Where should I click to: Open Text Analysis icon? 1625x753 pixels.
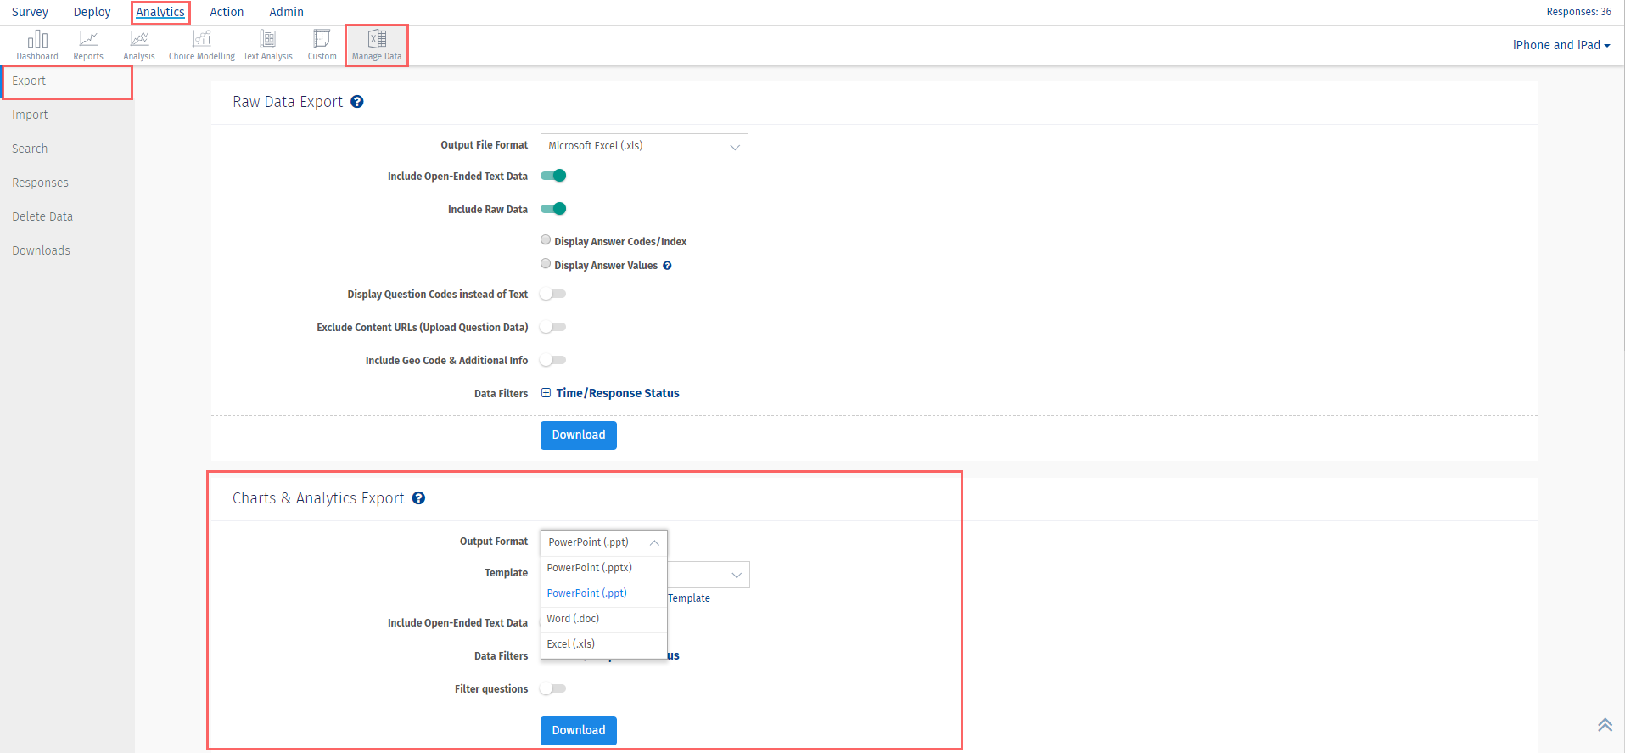[267, 40]
